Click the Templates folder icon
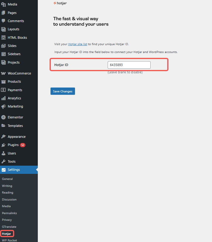The image size is (212, 242). [x=3, y=126]
